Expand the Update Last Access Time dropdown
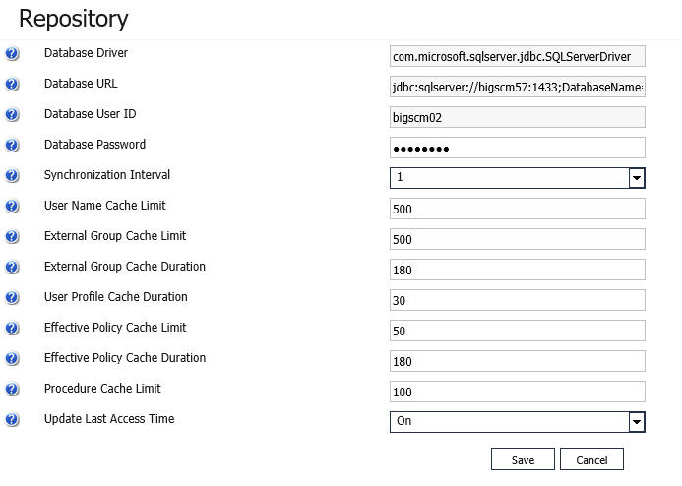The height and width of the screenshot is (486, 682). click(517, 422)
